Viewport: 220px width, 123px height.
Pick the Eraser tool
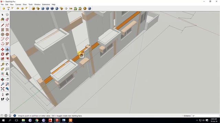(x=7, y=19)
